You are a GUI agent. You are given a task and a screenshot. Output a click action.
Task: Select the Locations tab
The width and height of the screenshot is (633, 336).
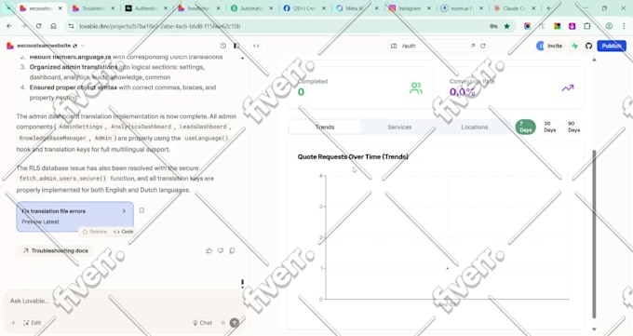pyautogui.click(x=475, y=127)
